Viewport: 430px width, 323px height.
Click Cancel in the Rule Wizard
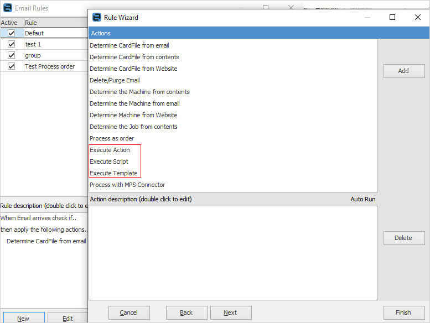[129, 312]
